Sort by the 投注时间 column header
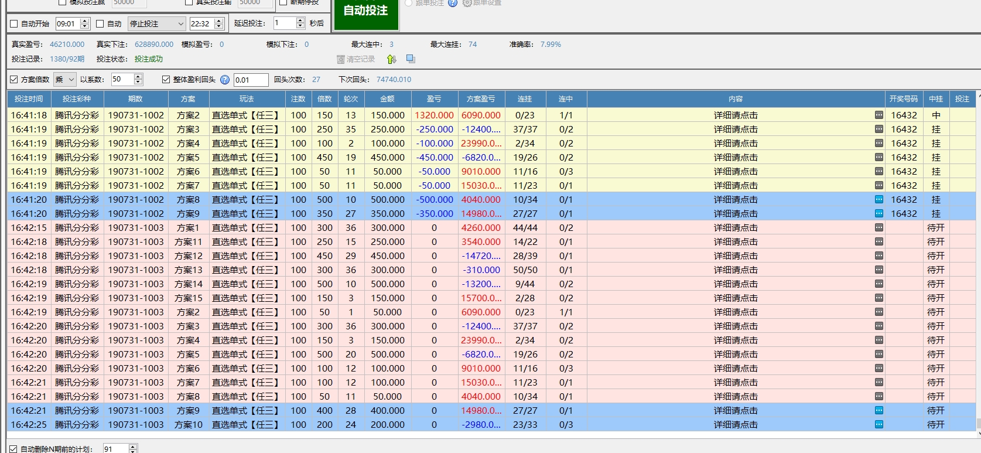The width and height of the screenshot is (981, 453). 29,99
